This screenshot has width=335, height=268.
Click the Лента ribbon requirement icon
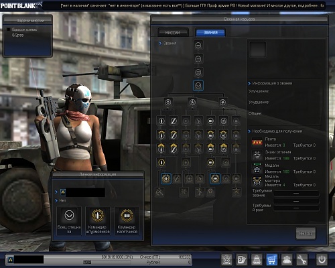coord(257,143)
